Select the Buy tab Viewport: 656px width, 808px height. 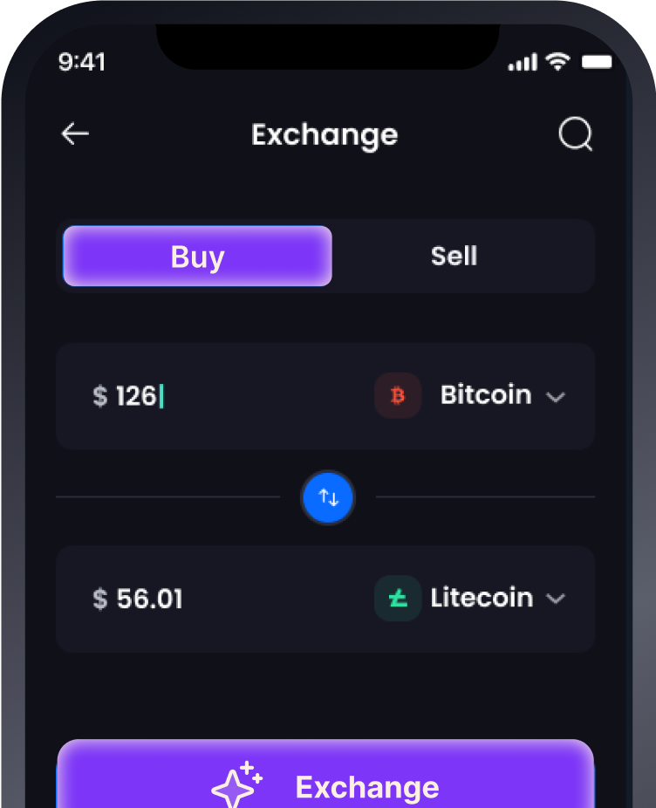point(198,257)
